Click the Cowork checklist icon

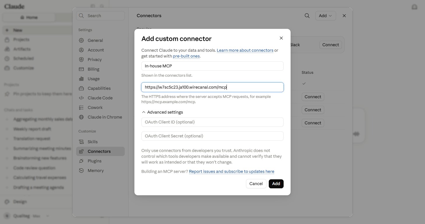tap(82, 107)
